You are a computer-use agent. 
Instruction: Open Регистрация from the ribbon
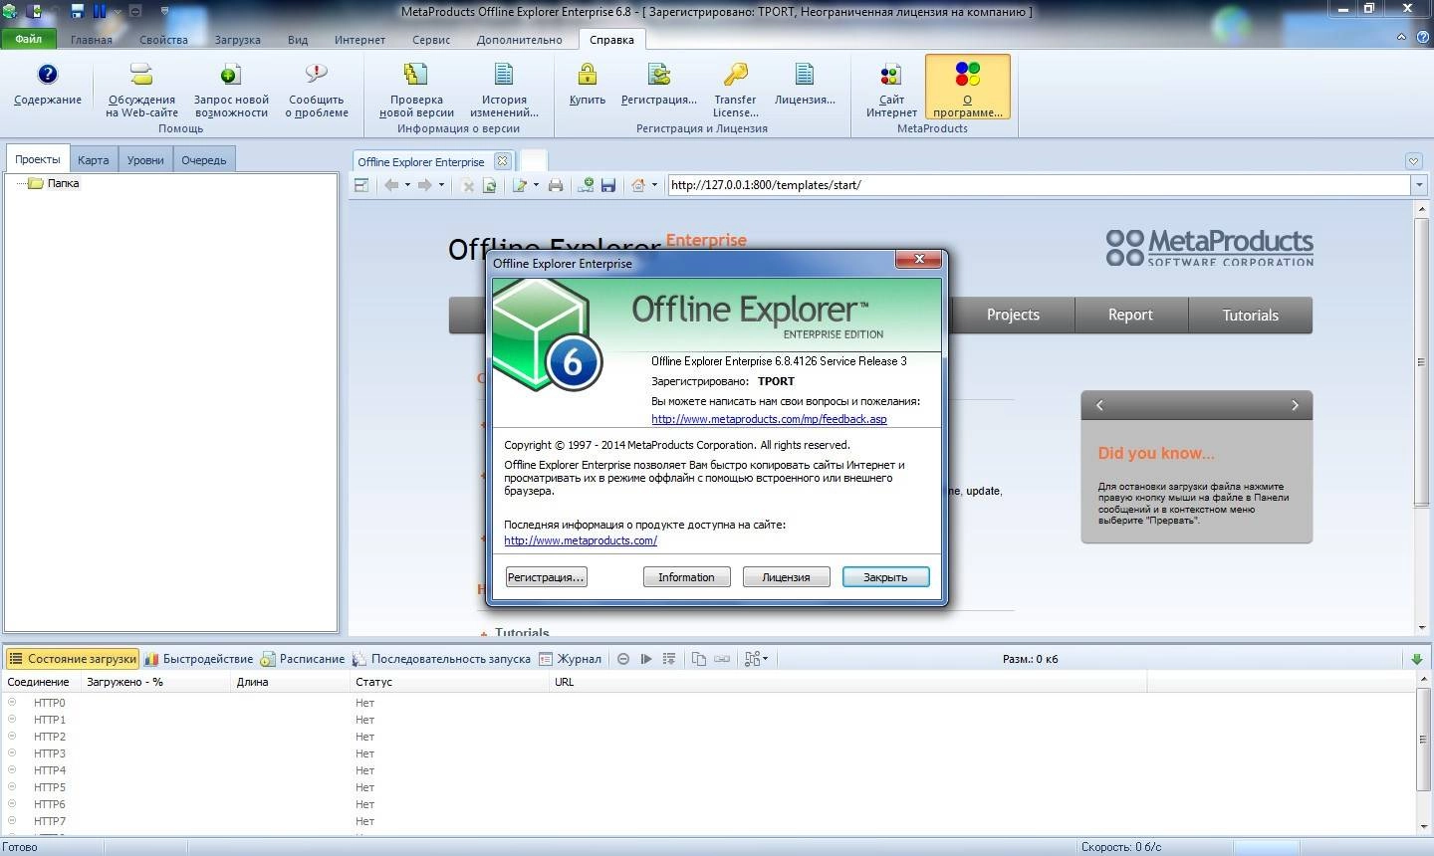pos(658,84)
